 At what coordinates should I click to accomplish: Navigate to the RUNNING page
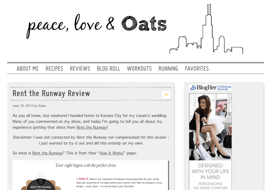168,69
